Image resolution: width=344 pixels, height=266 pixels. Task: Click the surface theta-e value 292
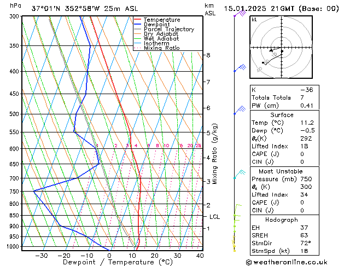coord(306,138)
